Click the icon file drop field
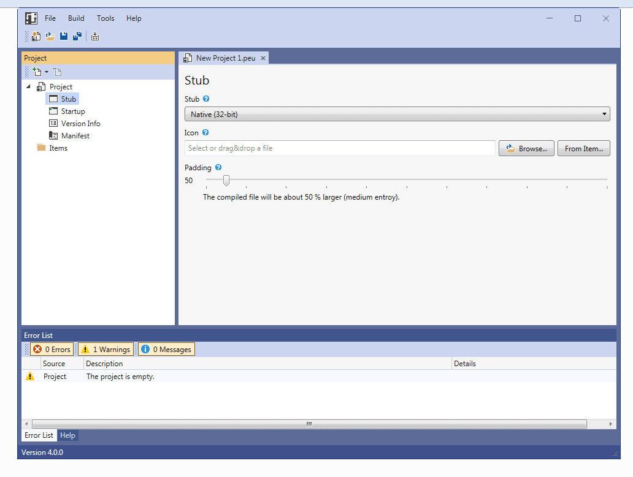Screen dimensions: 633x477 click(x=339, y=148)
